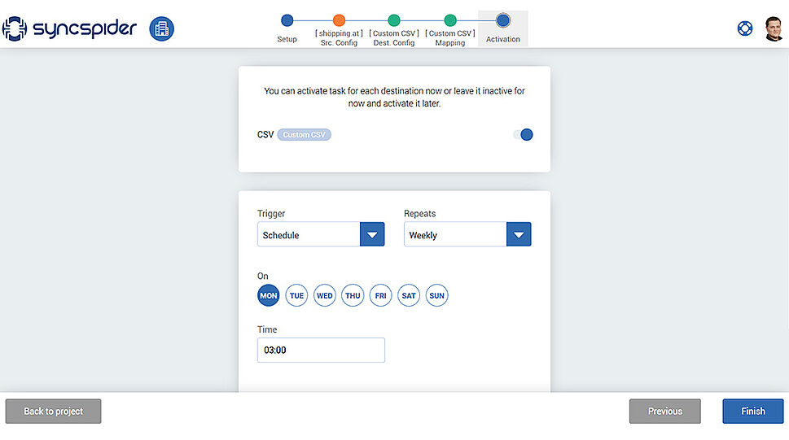This screenshot has height=440, width=789.
Task: Click the Finish button
Action: tap(753, 412)
